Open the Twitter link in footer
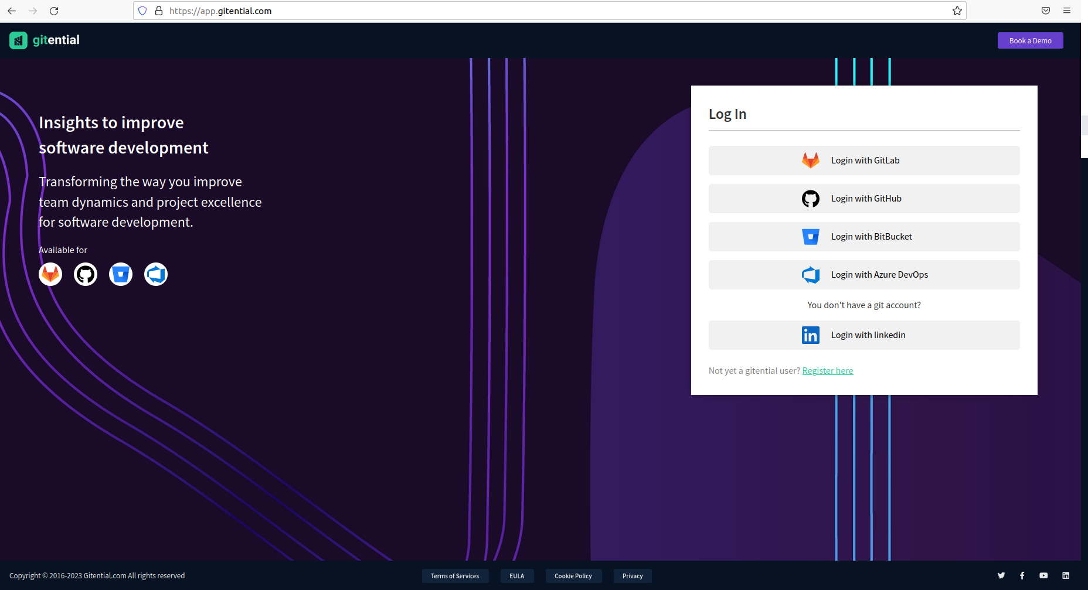This screenshot has height=590, width=1088. (x=1001, y=576)
